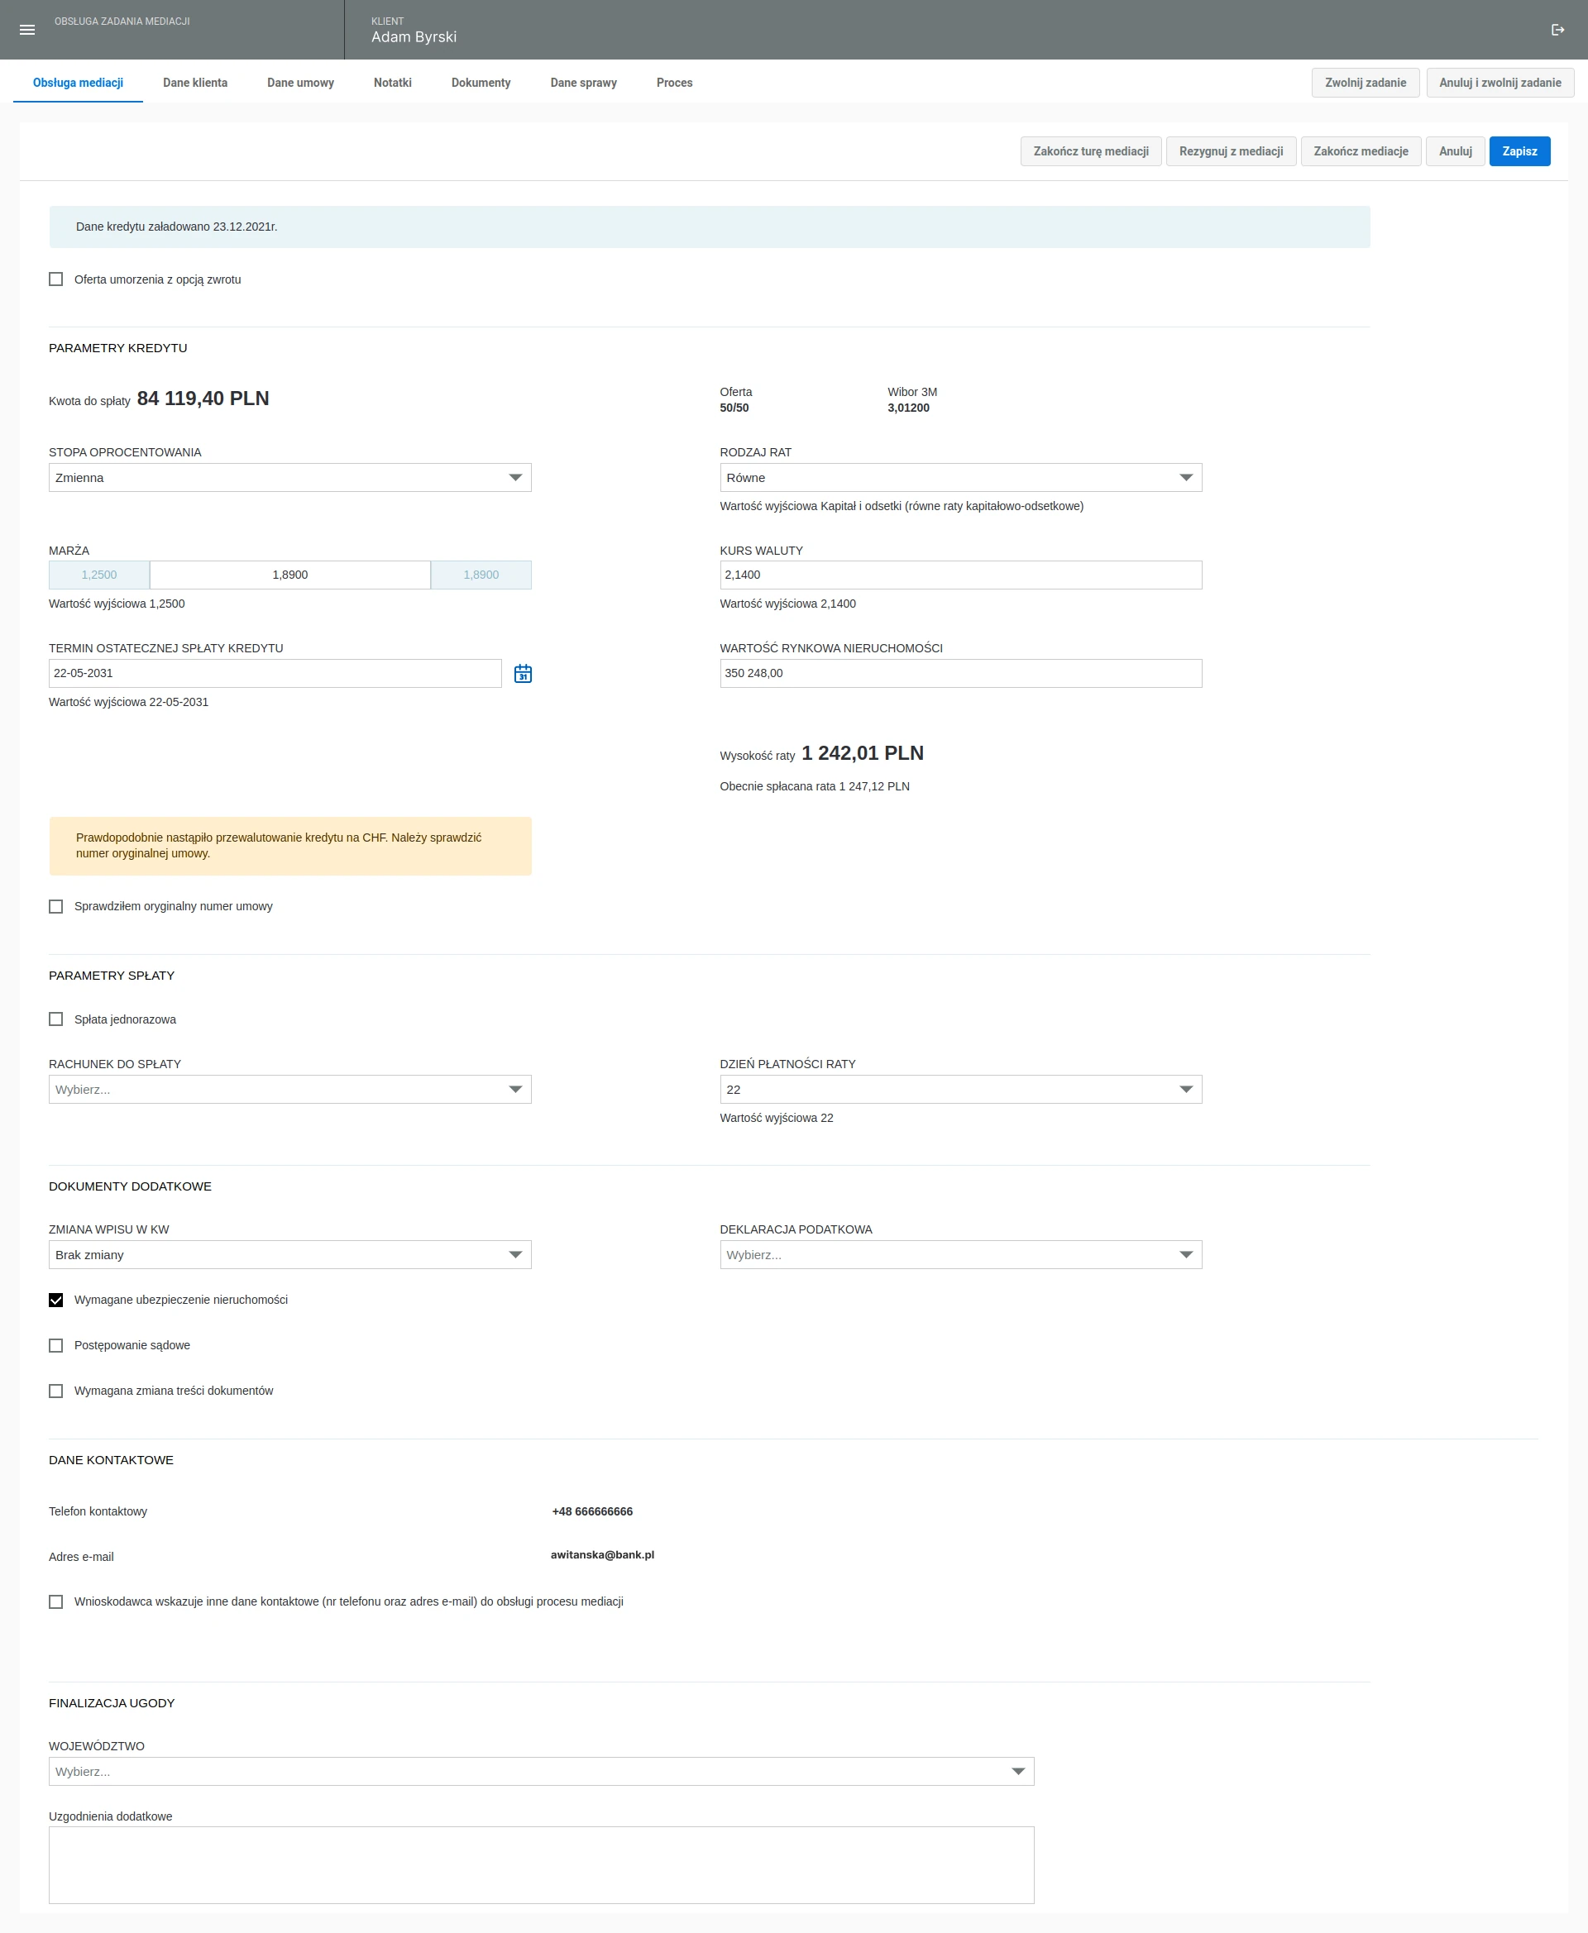Click the logout icon in the header
This screenshot has height=1933, width=1588.
click(1557, 30)
